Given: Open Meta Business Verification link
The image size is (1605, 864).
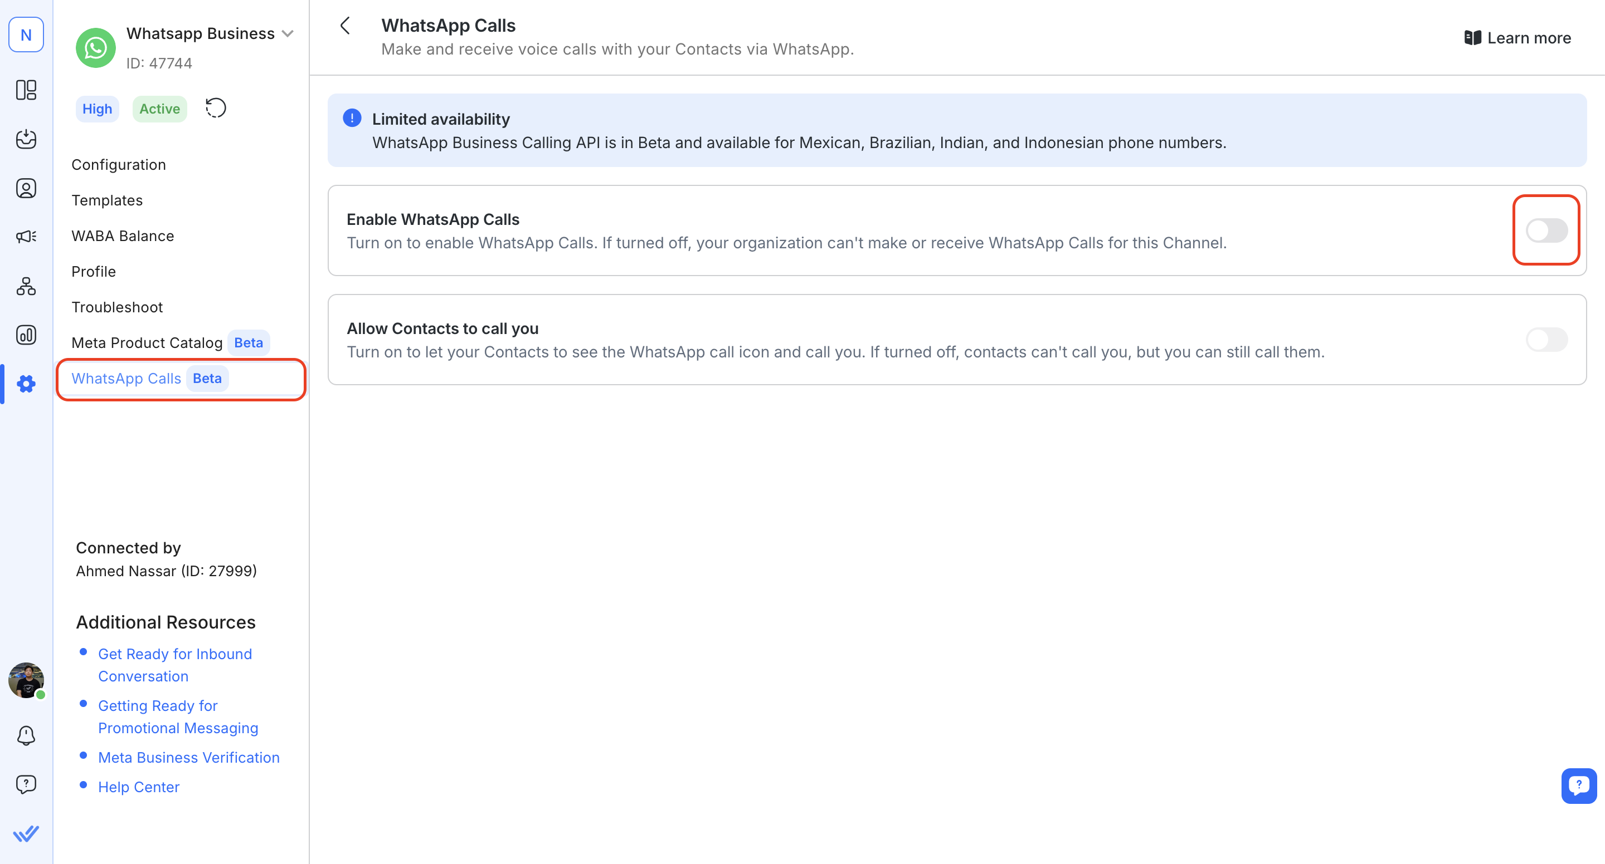Looking at the screenshot, I should 189,758.
